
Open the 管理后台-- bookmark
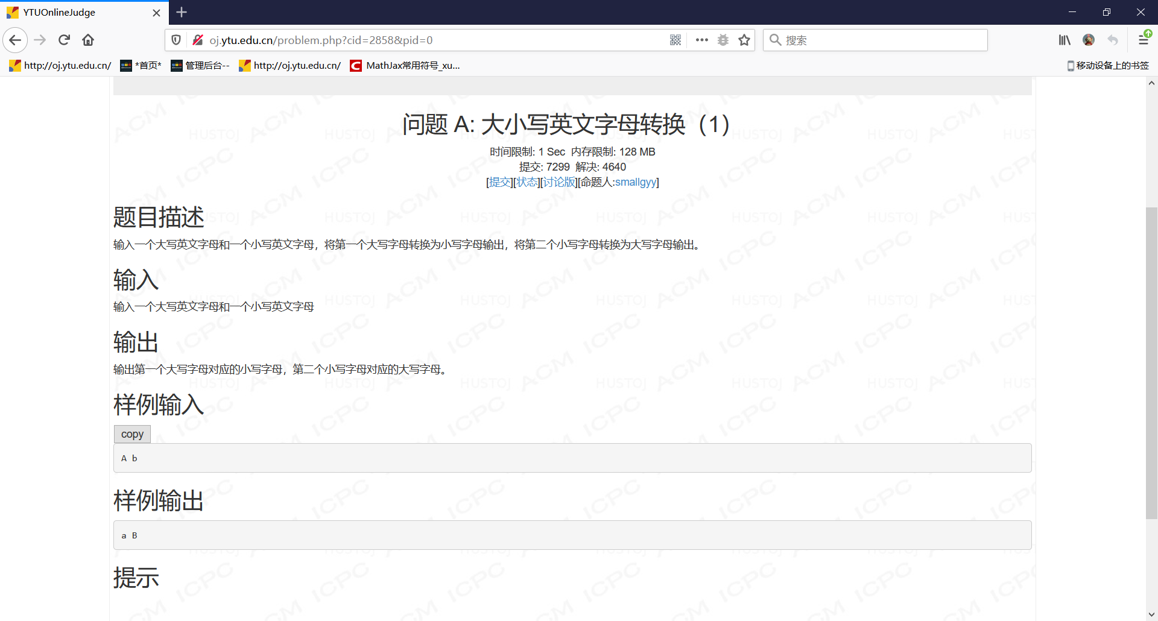(200, 66)
